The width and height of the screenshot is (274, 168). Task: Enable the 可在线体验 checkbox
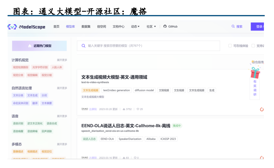(230, 46)
